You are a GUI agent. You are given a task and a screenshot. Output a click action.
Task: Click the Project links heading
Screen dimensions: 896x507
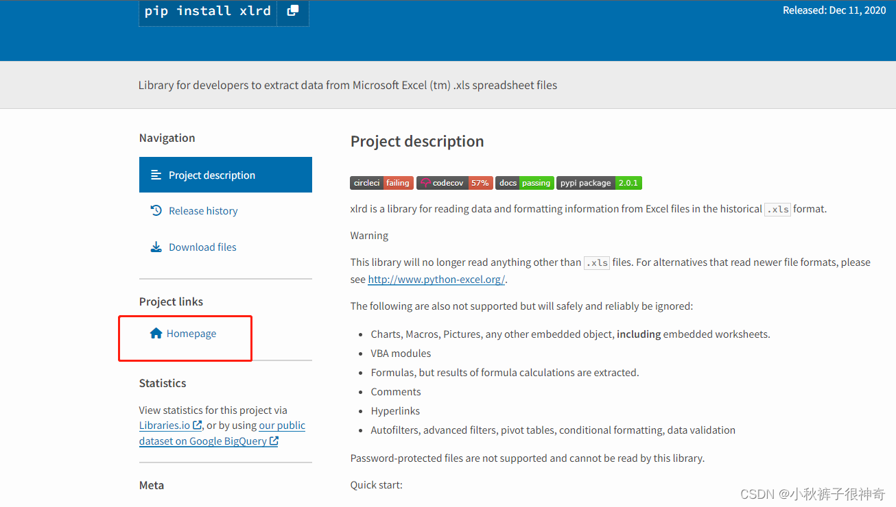[171, 301]
